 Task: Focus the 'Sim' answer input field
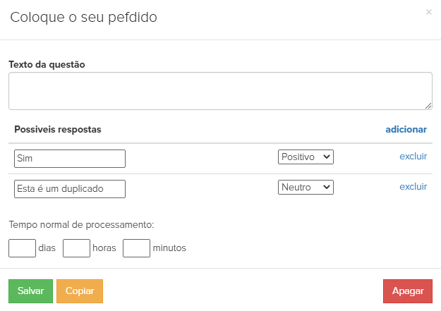pos(70,159)
